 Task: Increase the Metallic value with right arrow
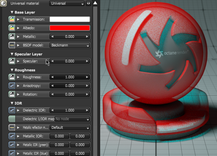[x=87, y=37]
